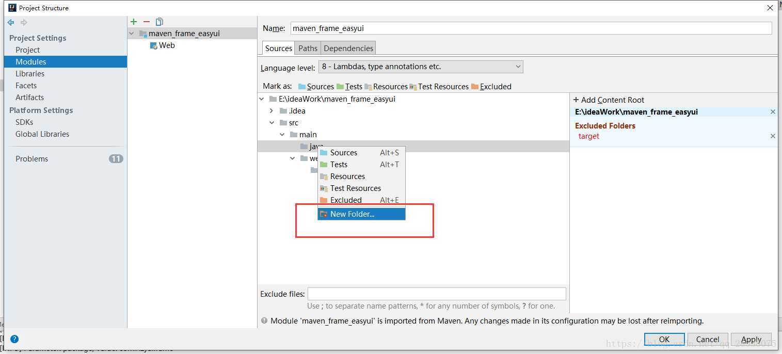Screen dimensions: 782x354
Task: Click the excluded folder target entry
Action: point(589,136)
